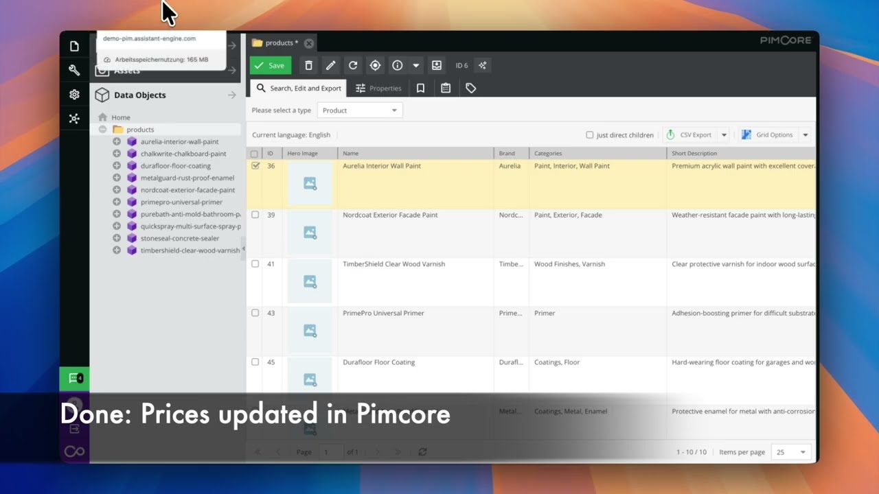Viewport: 879px width, 494px height.
Task: Expand durafloor-floor-coating tree node
Action: click(x=117, y=165)
